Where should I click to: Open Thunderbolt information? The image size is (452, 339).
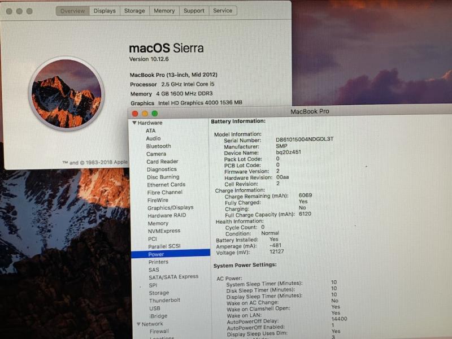pos(164,301)
